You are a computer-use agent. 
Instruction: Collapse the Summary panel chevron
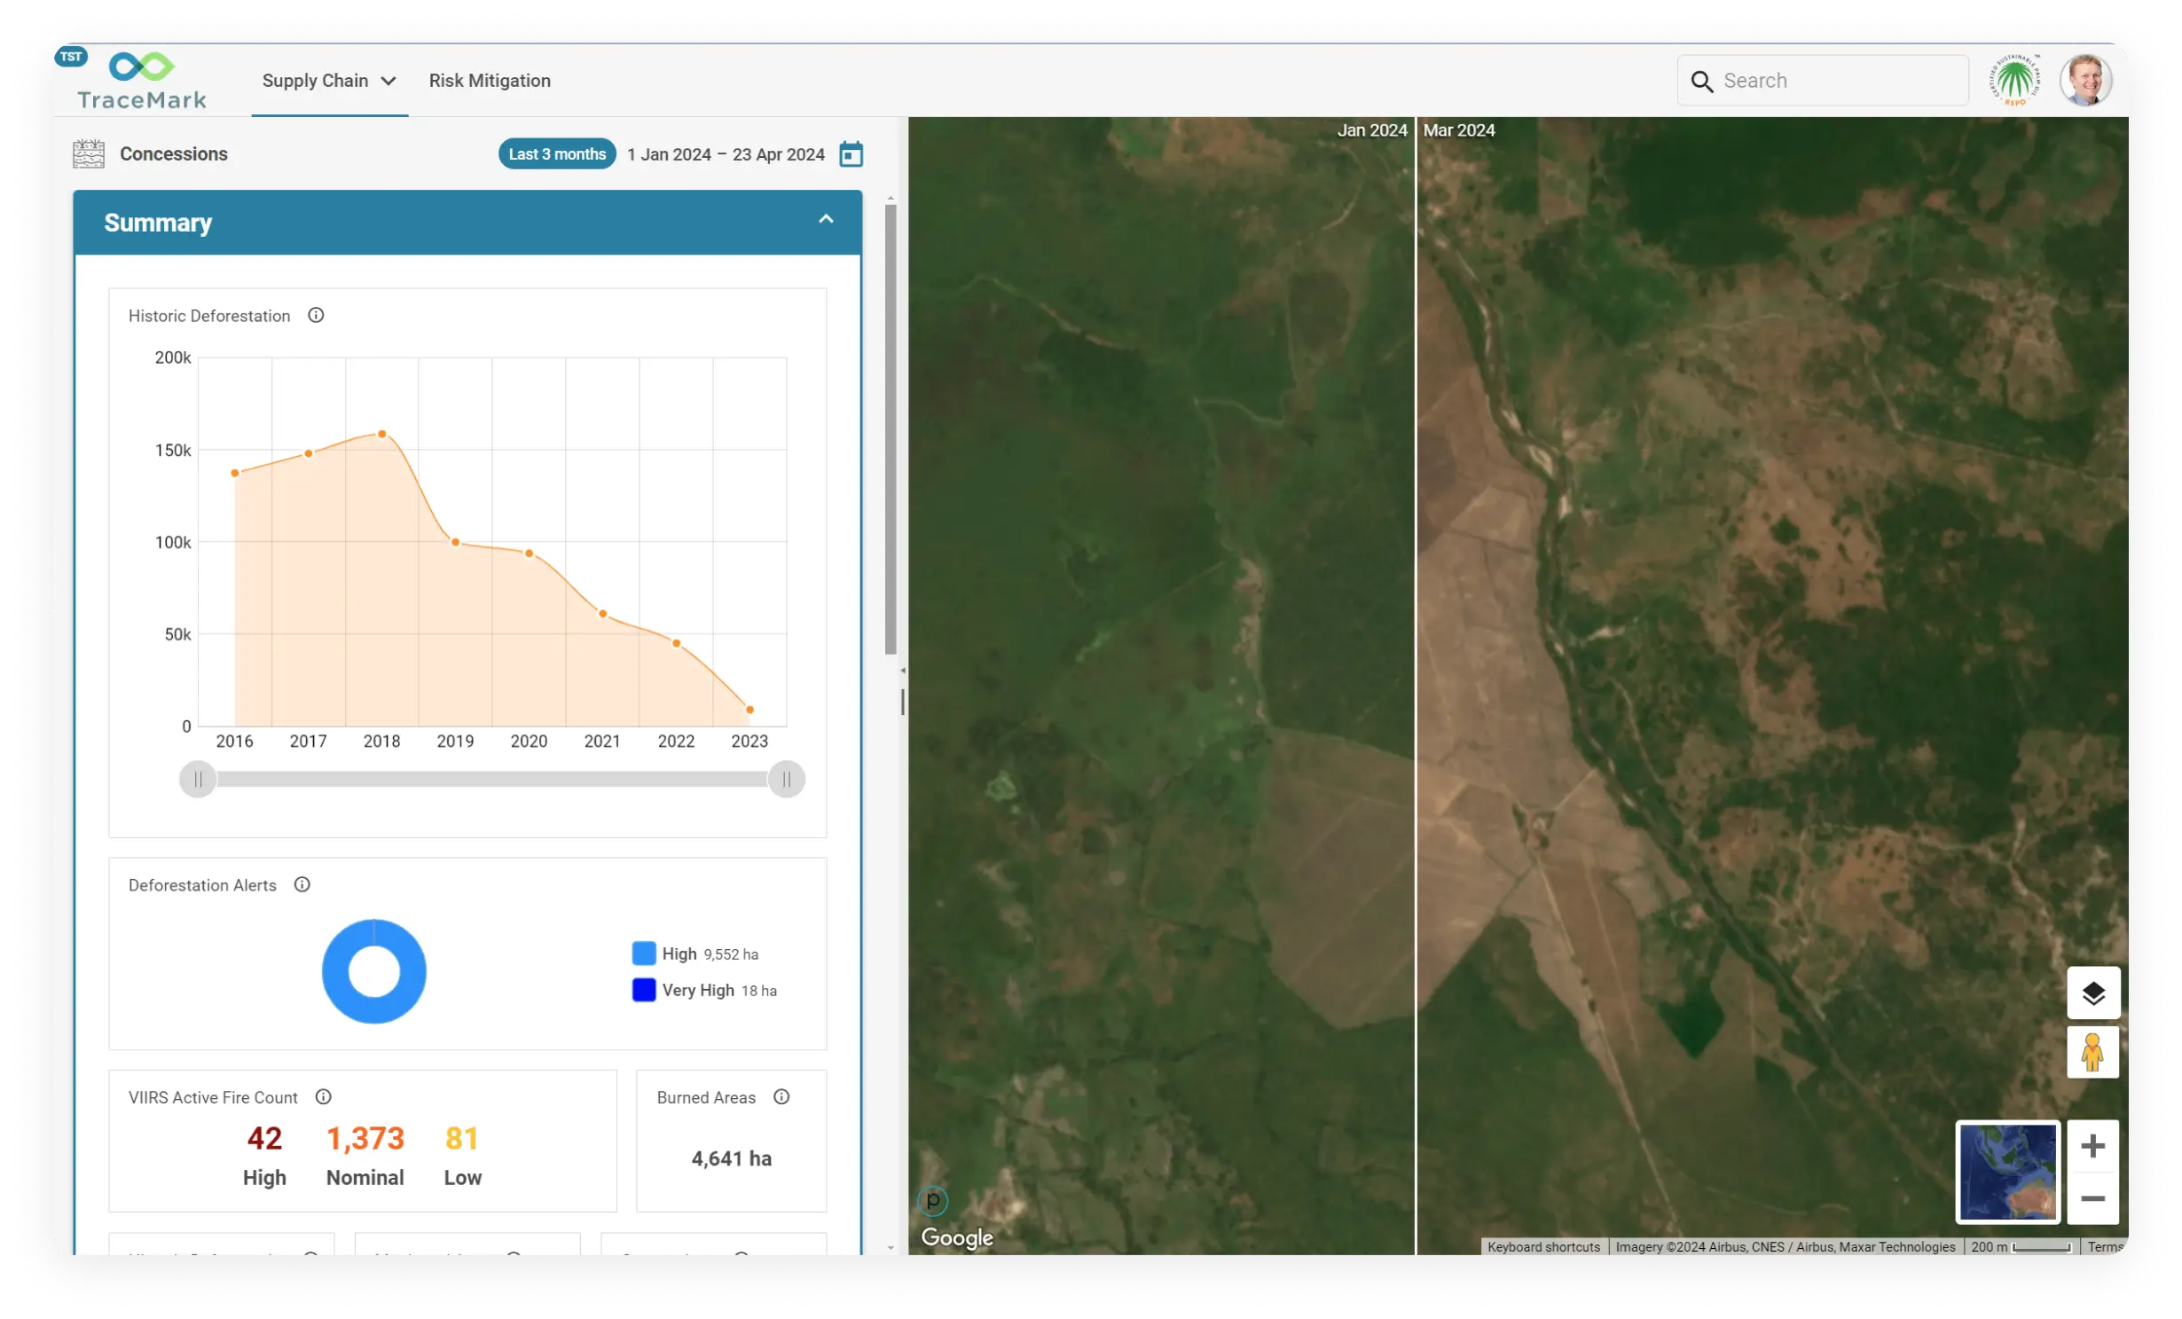point(826,219)
